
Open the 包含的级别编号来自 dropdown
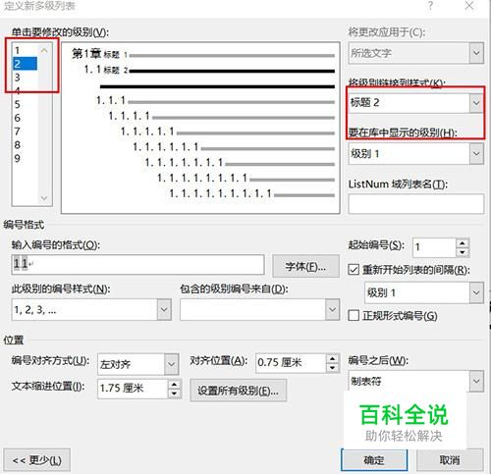pyautogui.click(x=259, y=309)
